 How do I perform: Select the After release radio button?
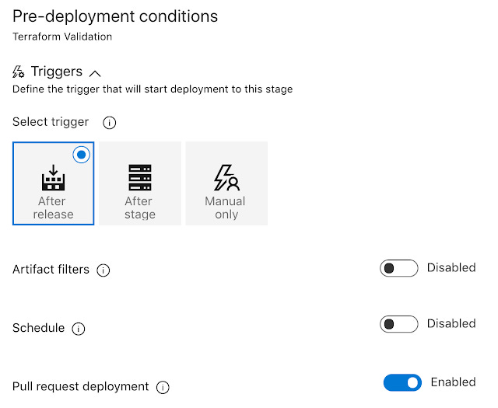tap(81, 155)
